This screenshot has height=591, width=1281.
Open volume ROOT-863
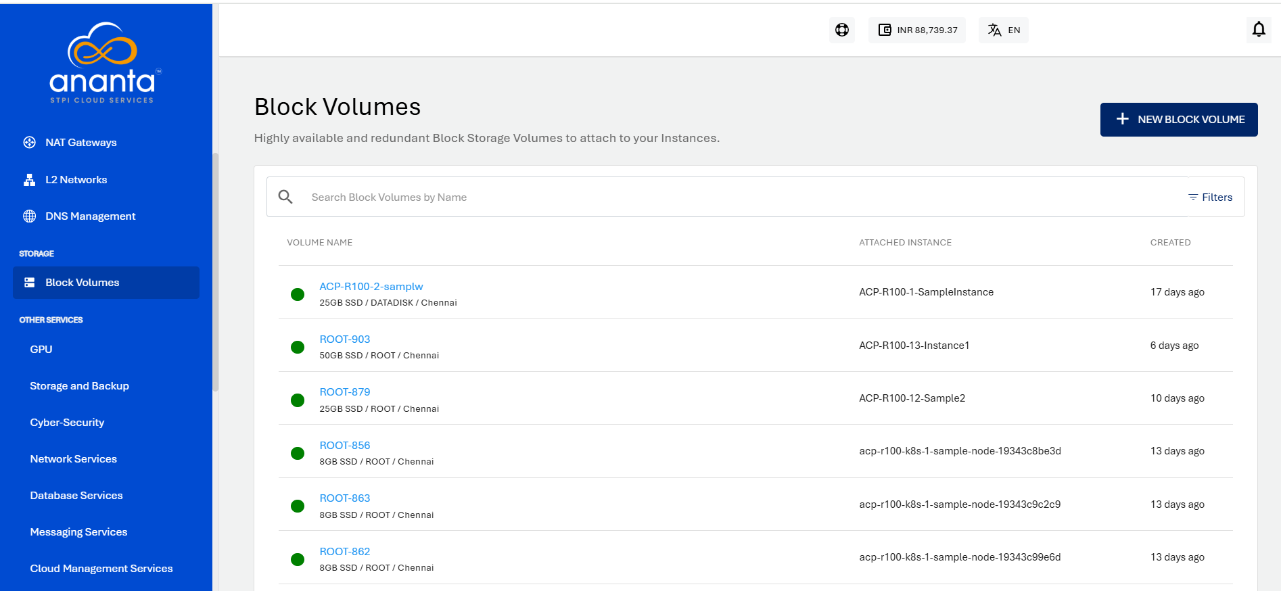345,498
